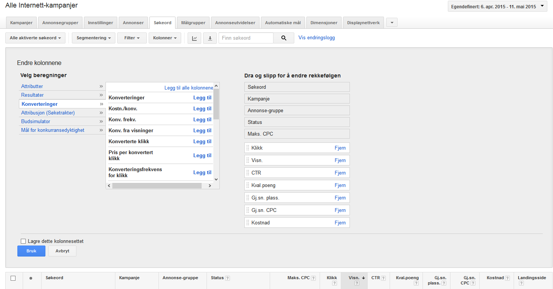Click the Bruk apply button
The image size is (553, 289).
click(31, 251)
